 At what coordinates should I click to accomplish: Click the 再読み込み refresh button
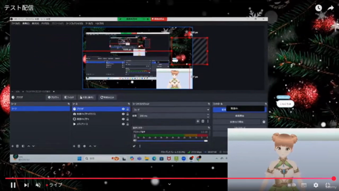click(107, 98)
